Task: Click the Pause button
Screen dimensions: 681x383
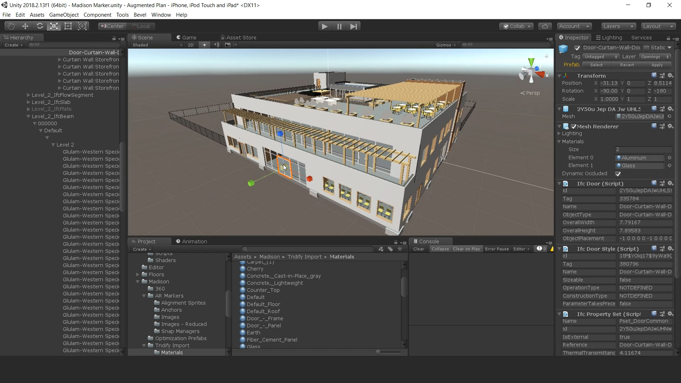Action: click(339, 26)
